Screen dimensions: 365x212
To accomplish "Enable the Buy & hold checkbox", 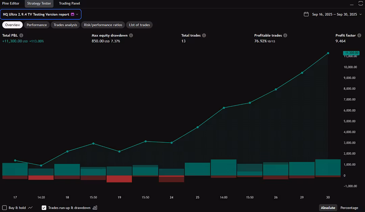I will pyautogui.click(x=5, y=208).
